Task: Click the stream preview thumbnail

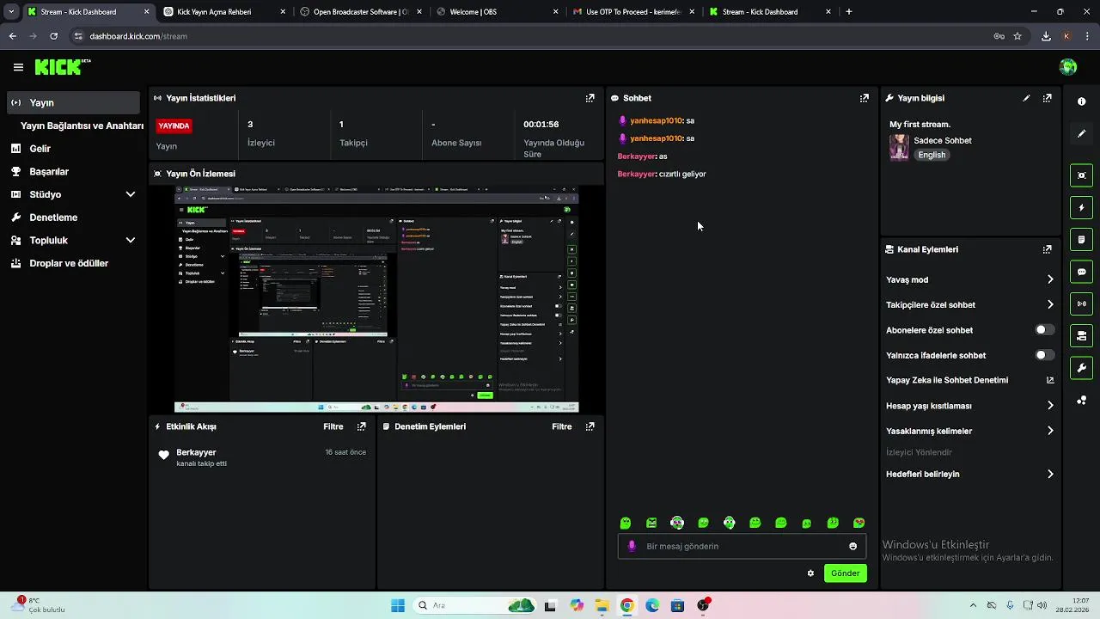Action: 376,300
